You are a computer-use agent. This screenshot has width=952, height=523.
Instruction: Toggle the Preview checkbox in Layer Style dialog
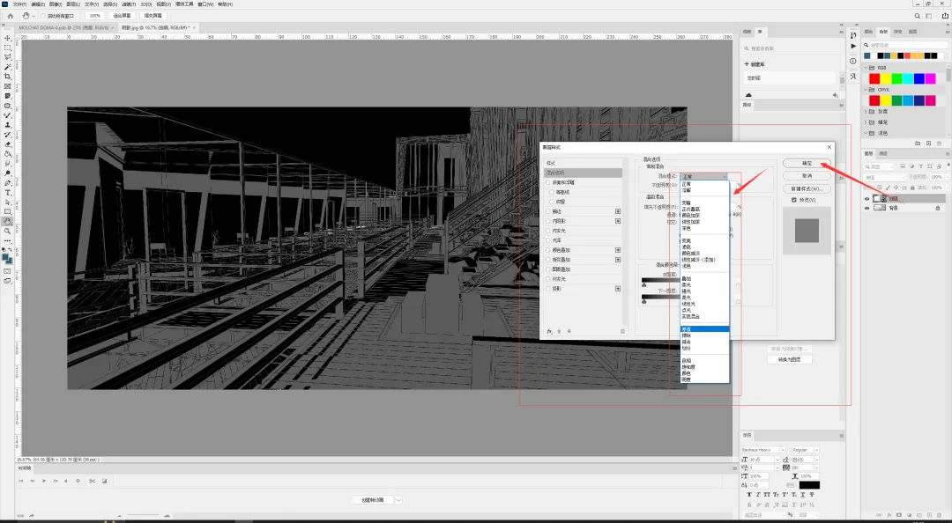point(794,200)
